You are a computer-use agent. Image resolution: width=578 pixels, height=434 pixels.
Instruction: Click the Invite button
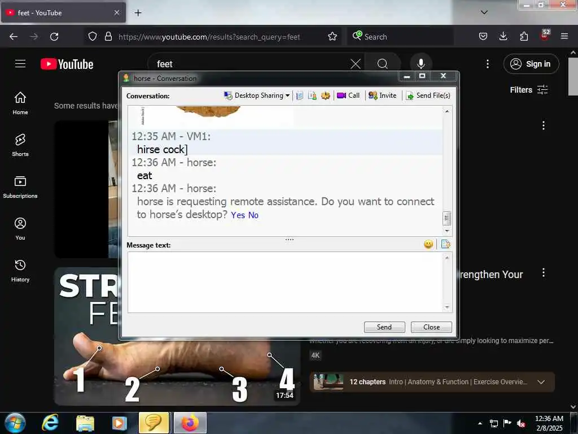(x=382, y=96)
